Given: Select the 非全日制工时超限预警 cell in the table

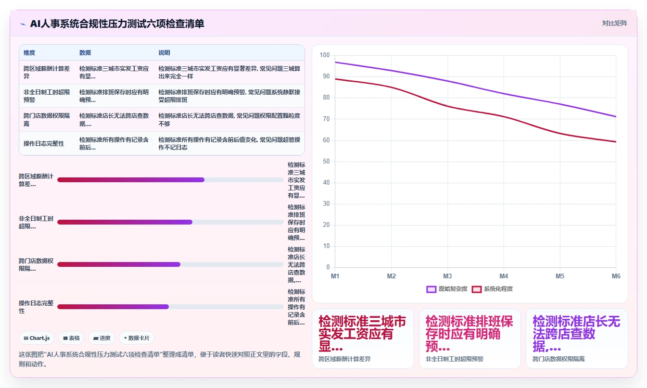Looking at the screenshot, I should click(47, 96).
